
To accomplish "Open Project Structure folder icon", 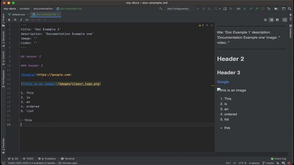I will (x=276, y=9).
